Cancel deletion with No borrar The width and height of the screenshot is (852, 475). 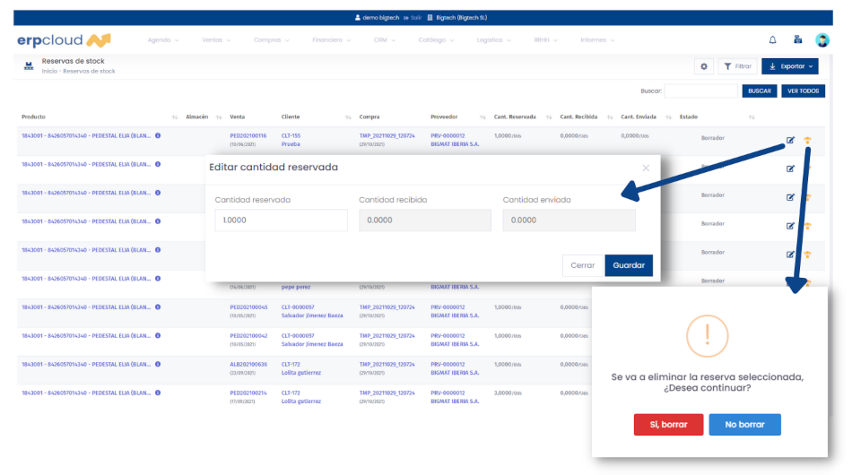(744, 425)
